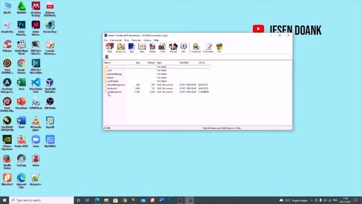Image resolution: width=362 pixels, height=204 pixels.
Task: Click the up-one-level icon in address bar
Action: point(107,57)
